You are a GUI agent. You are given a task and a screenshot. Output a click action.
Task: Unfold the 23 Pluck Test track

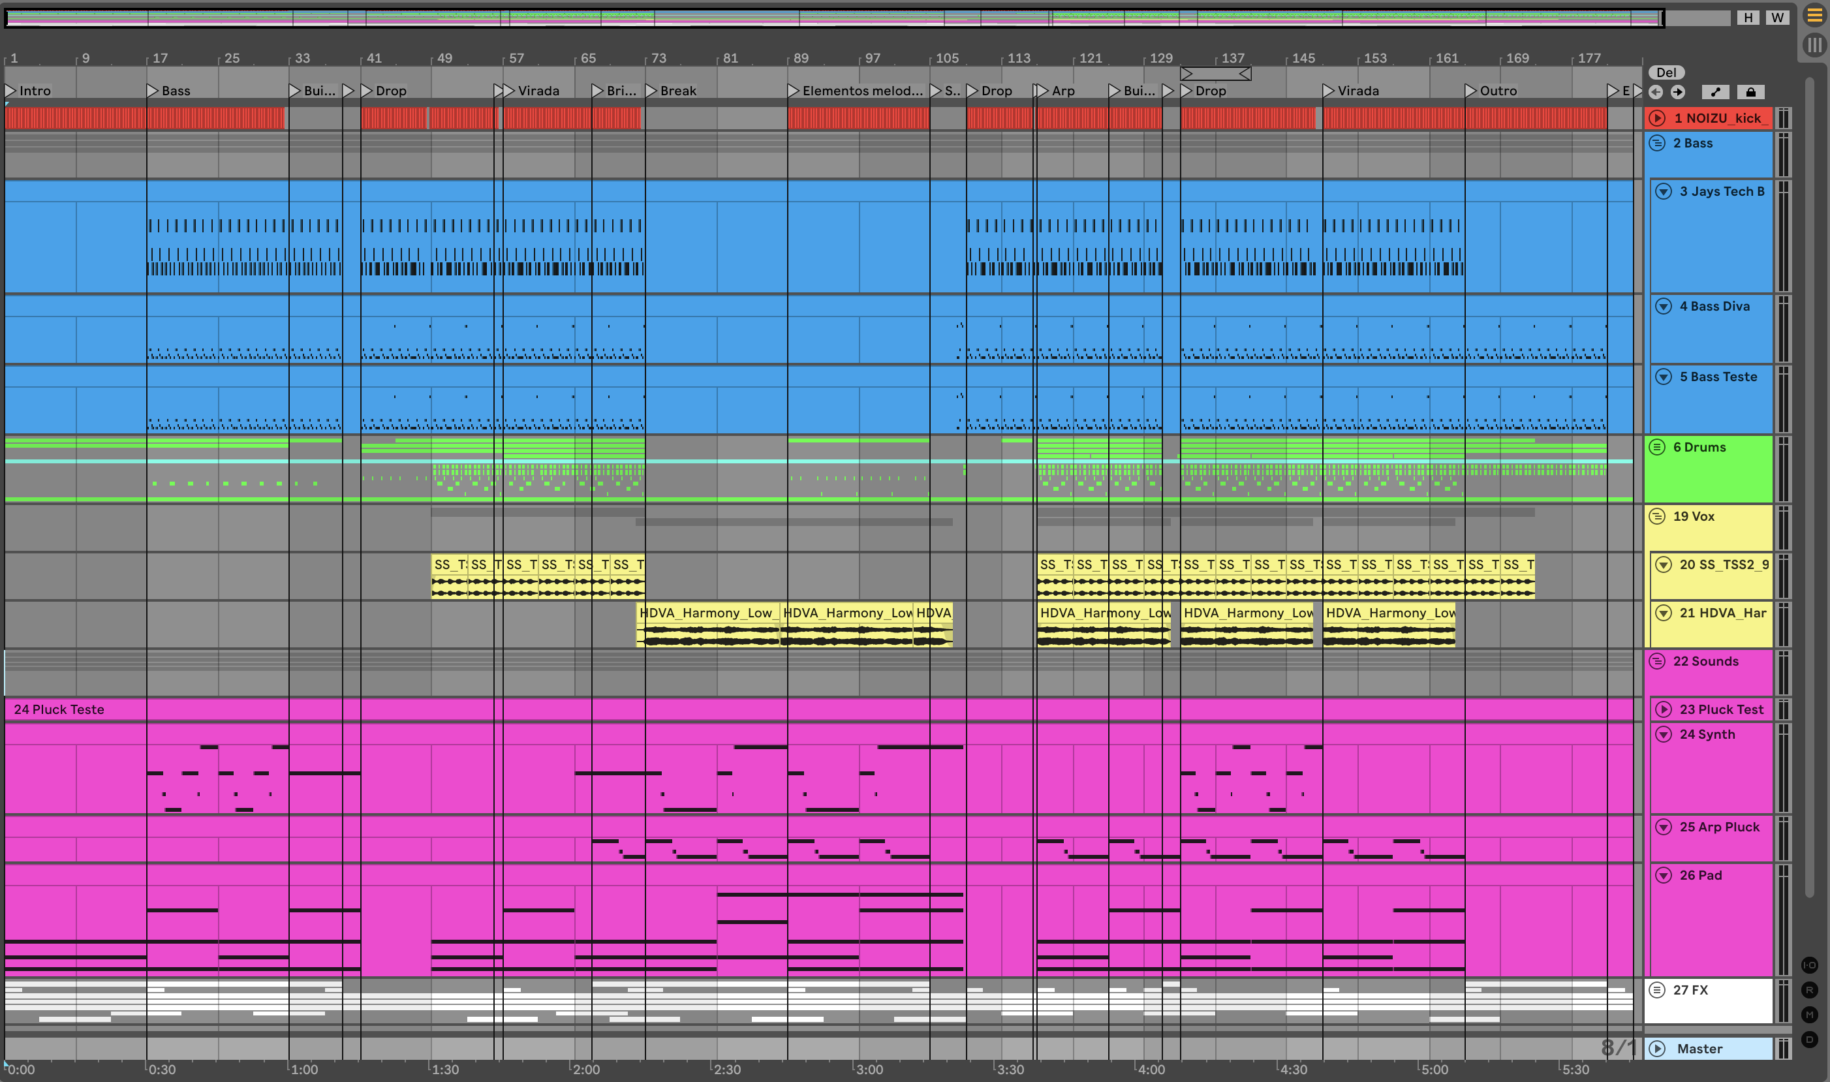pyautogui.click(x=1664, y=709)
